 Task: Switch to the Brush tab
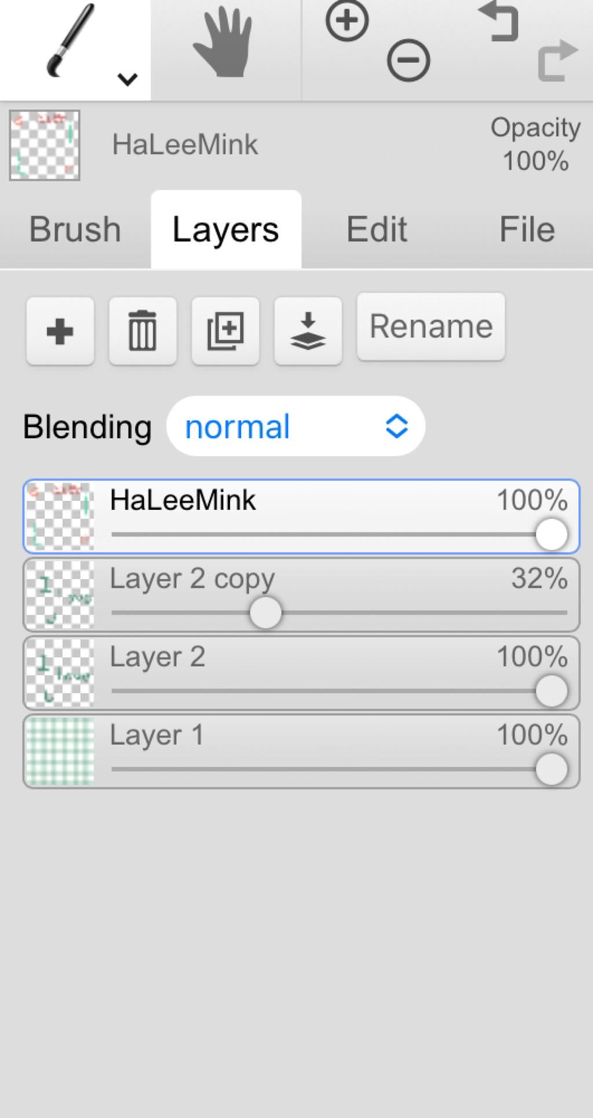pos(75,230)
